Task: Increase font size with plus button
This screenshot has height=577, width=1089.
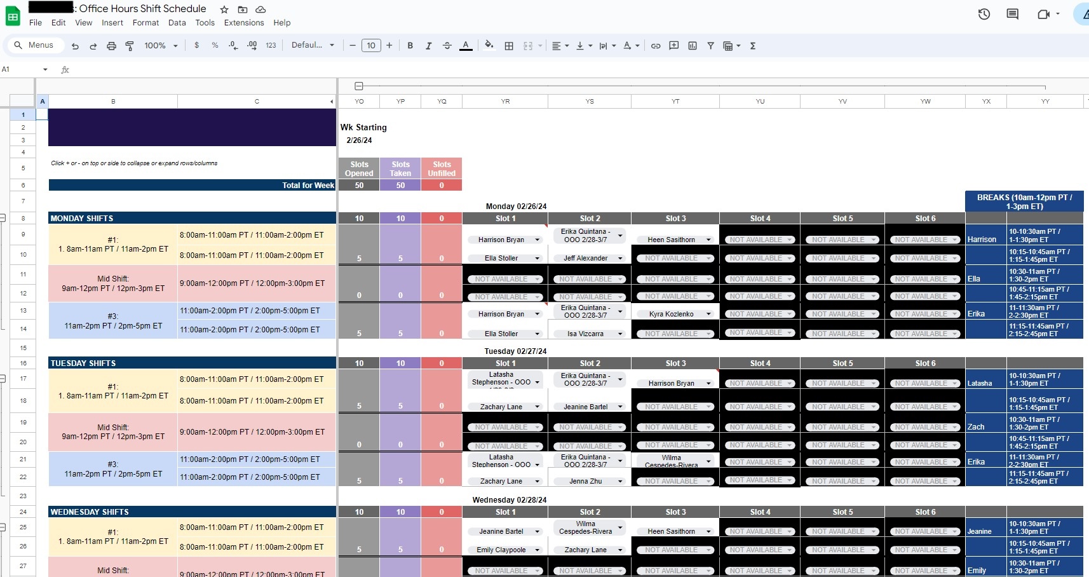Action: tap(389, 46)
